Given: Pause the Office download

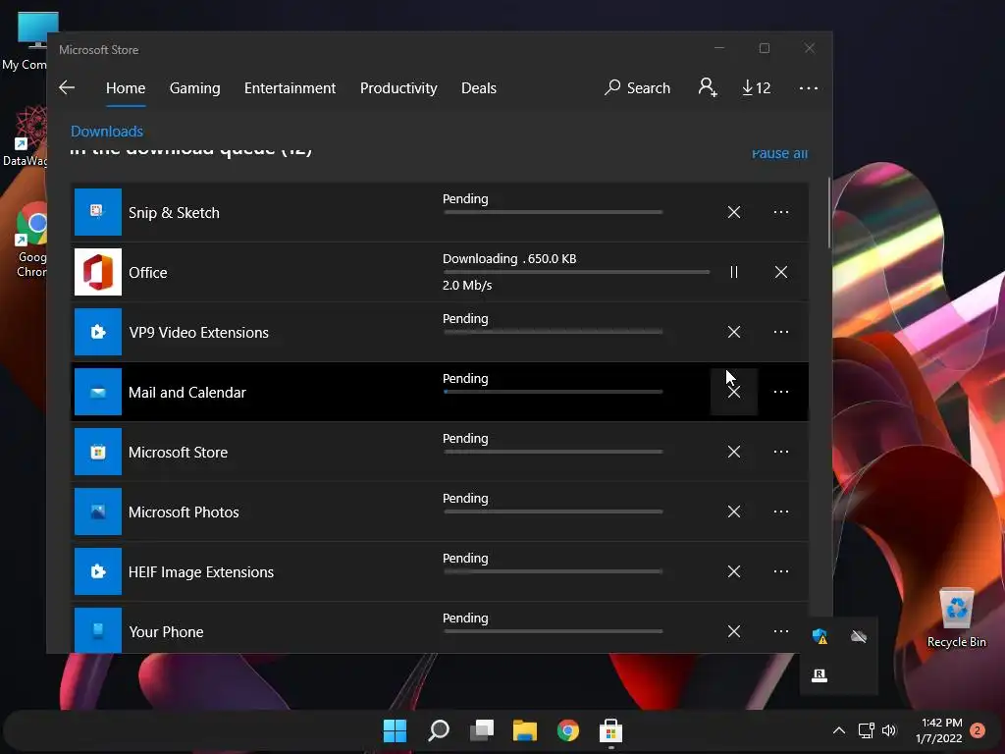Looking at the screenshot, I should (x=734, y=272).
